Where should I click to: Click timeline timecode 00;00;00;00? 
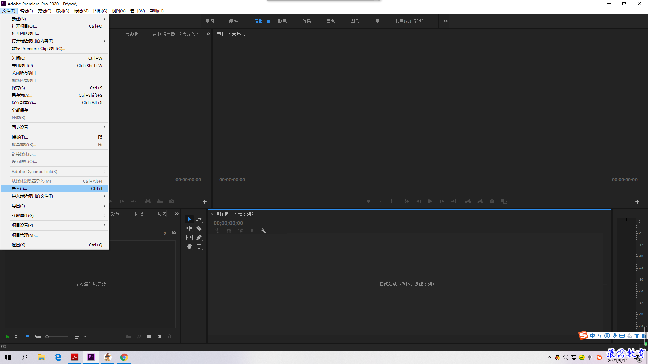pyautogui.click(x=228, y=223)
